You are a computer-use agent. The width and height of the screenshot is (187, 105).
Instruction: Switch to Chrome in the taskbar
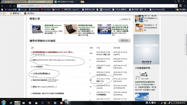[17, 103]
